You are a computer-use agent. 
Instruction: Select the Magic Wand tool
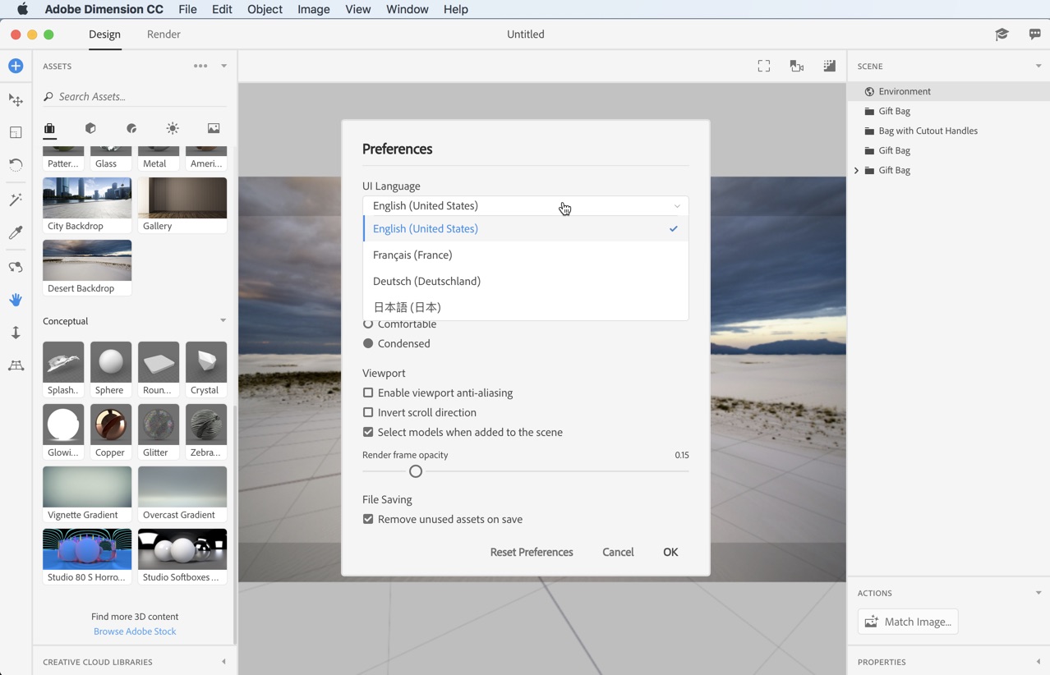click(16, 199)
